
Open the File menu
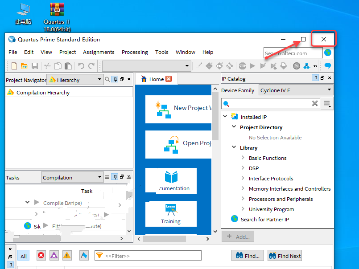pyautogui.click(x=13, y=52)
